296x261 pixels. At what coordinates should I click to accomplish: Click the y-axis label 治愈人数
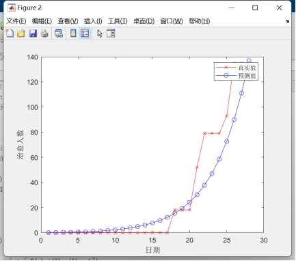[x=21, y=145]
